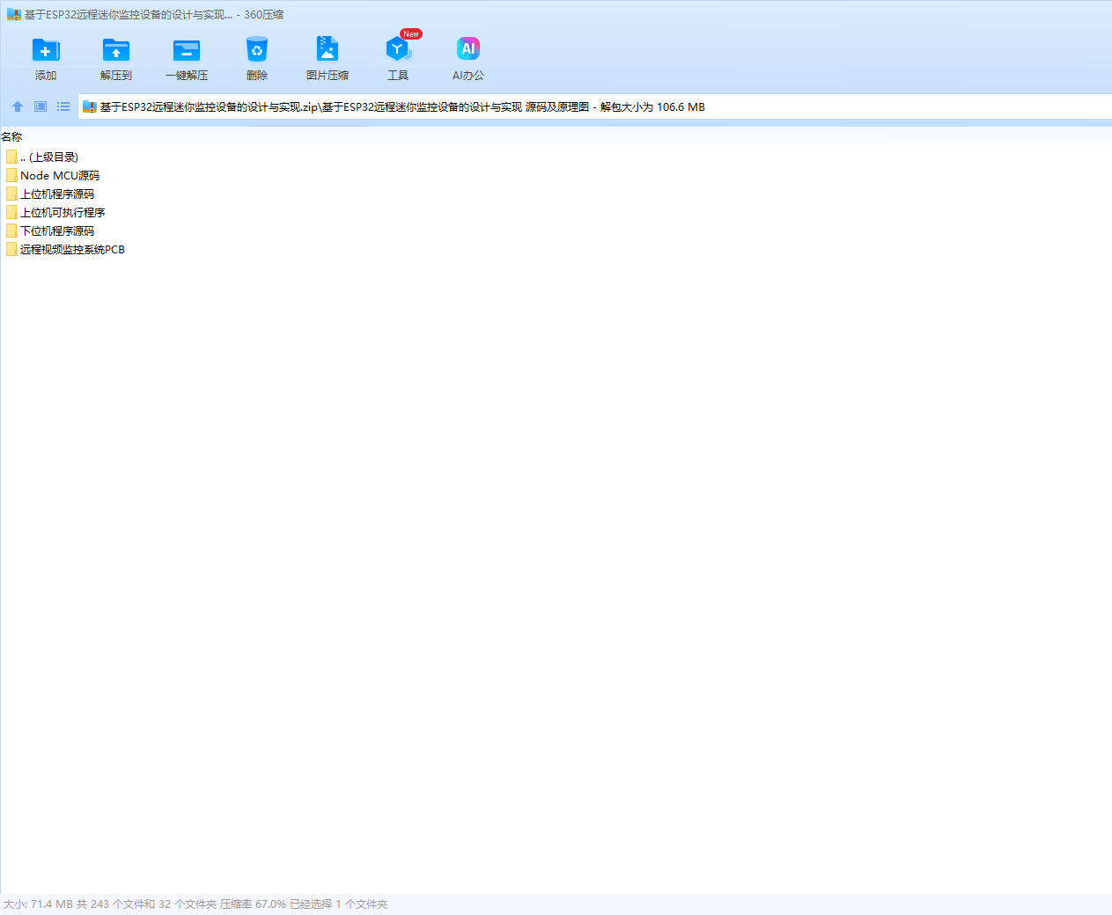Select the Node MCU源码 folder name

click(60, 176)
